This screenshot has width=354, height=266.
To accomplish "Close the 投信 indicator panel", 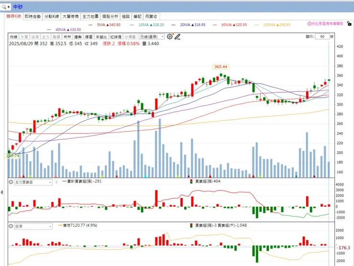I will click(x=11, y=226).
